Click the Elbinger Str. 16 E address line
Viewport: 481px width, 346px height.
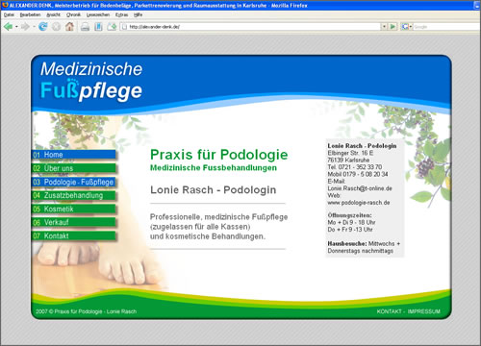350,153
